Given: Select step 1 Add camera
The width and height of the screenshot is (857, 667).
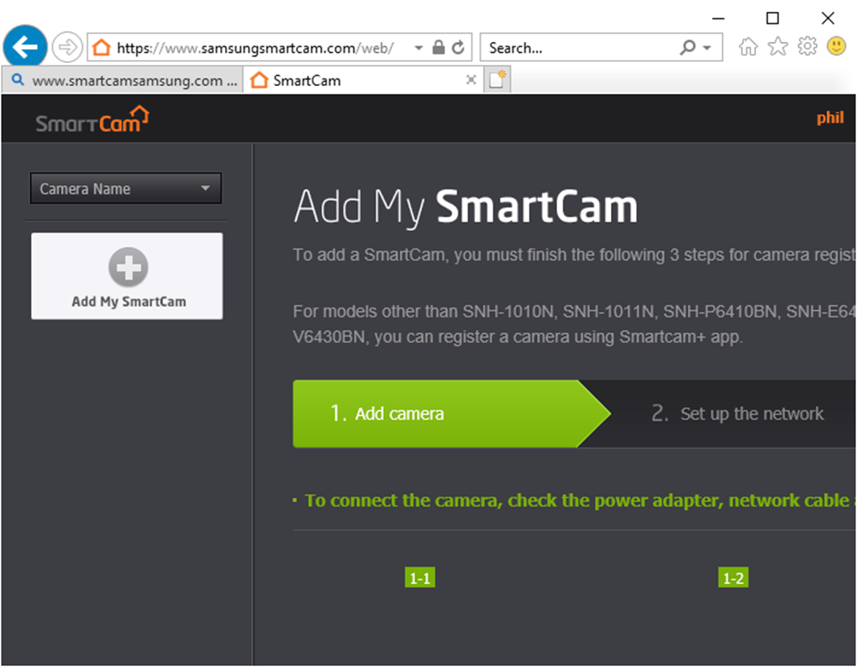Looking at the screenshot, I should [x=451, y=413].
